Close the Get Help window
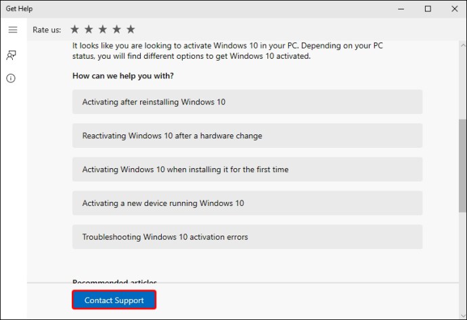Image resolution: width=467 pixels, height=320 pixels. pos(455,9)
